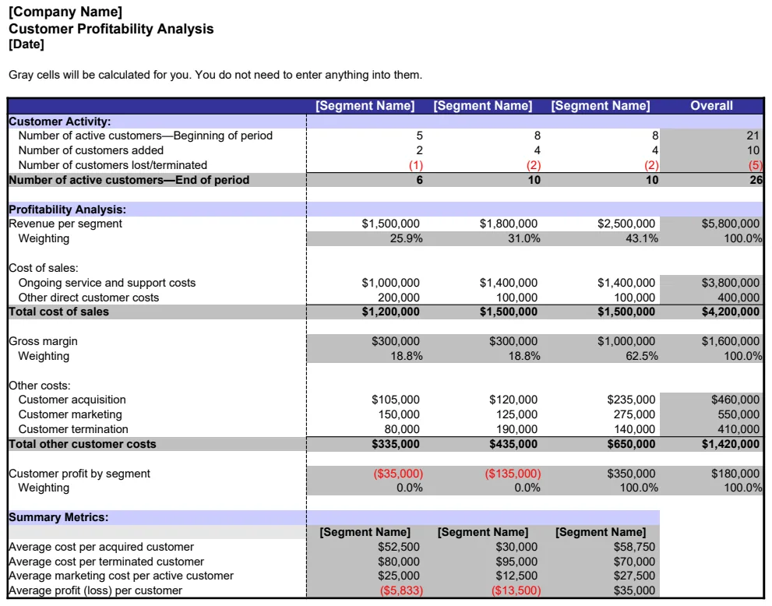This screenshot has height=606, width=772.
Task: Select acquired customer cost $58,750
Action: (x=635, y=548)
